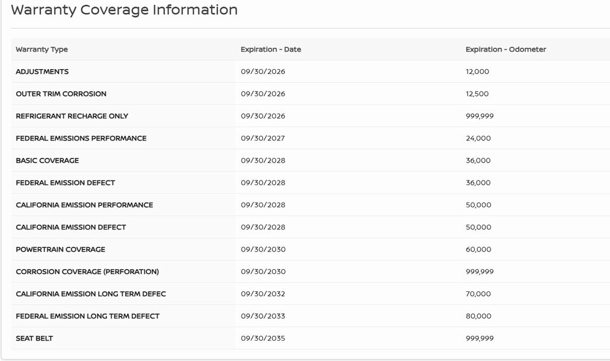Screen dimensions: 610x361
Task: Select the POWERTRAIN COVERAGE row label
Action: [60, 250]
